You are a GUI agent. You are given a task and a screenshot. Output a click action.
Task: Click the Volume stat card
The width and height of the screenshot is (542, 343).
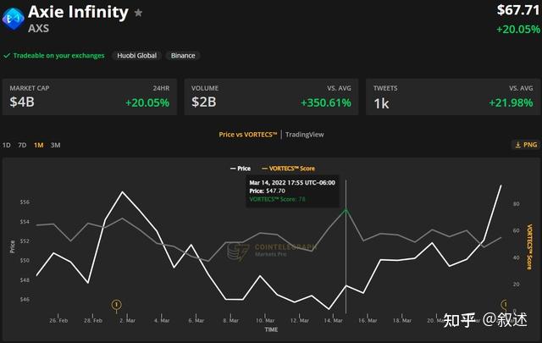pyautogui.click(x=271, y=97)
